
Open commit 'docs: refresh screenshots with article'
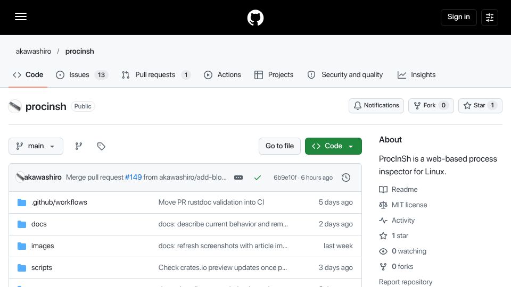pos(223,246)
